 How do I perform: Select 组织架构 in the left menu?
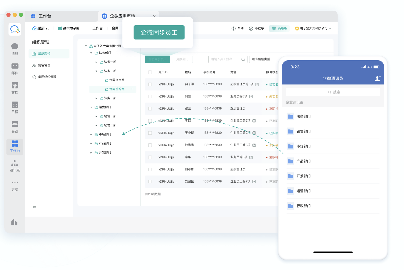pos(49,54)
